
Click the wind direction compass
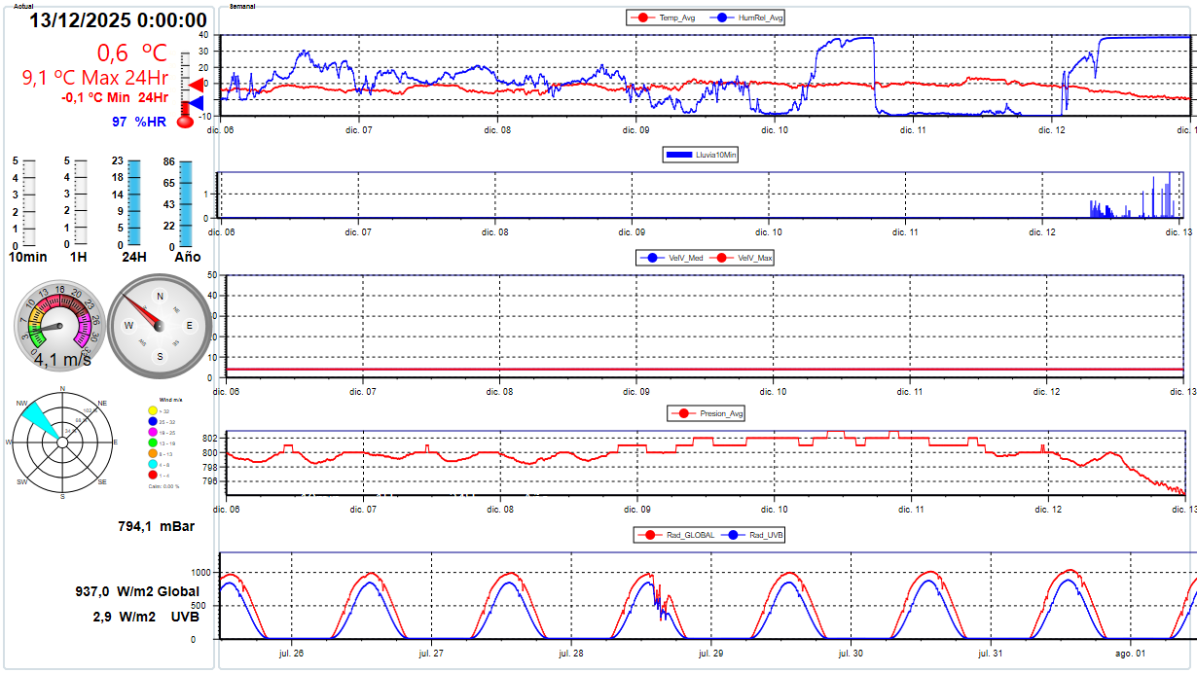click(x=159, y=326)
